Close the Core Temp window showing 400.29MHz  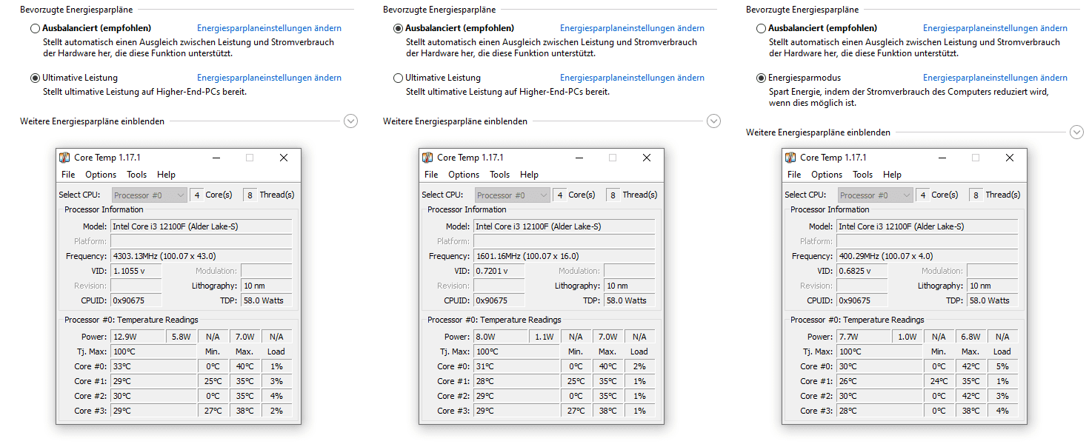(x=1010, y=158)
